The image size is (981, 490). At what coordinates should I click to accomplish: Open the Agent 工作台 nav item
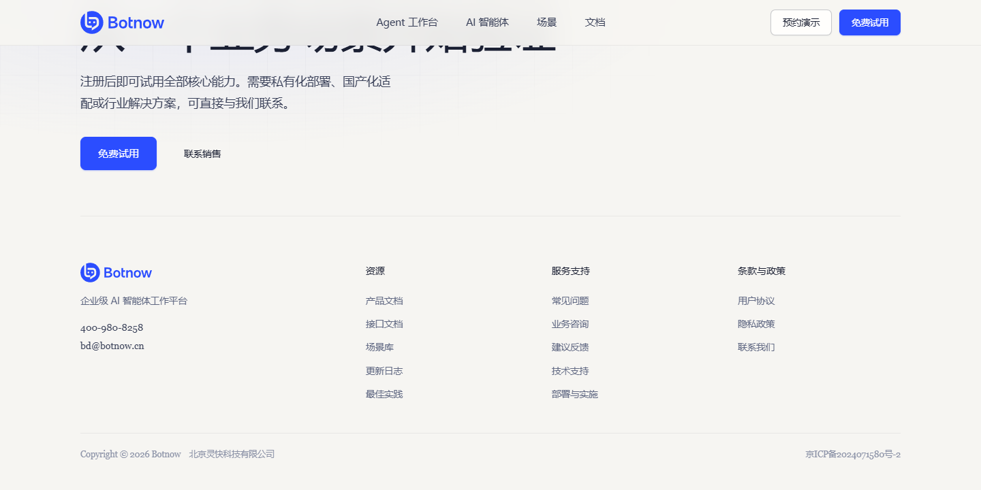407,22
